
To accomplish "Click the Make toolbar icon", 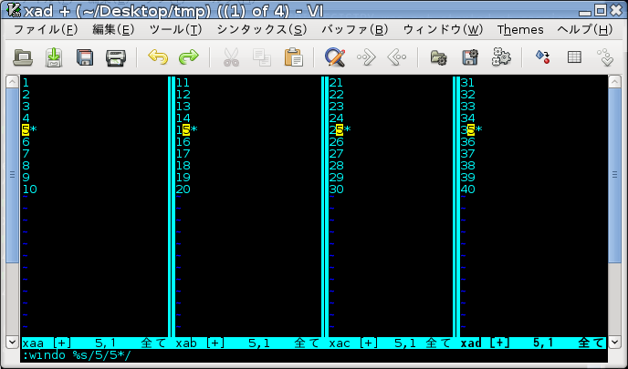I will (x=543, y=57).
